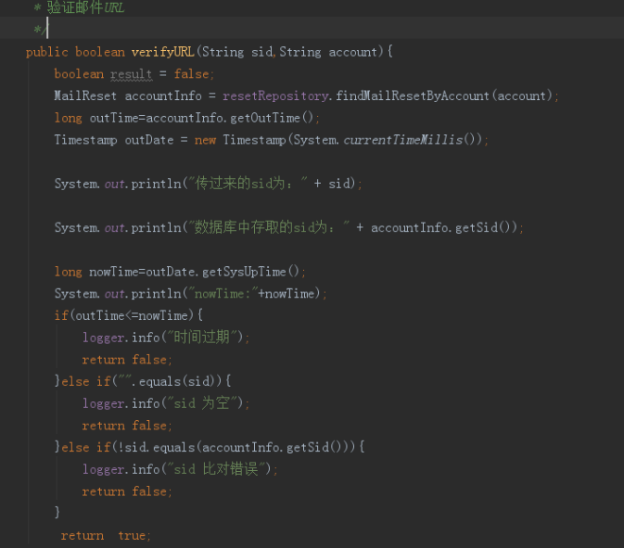The width and height of the screenshot is (624, 548).
Task: Click the 传过来的sid为 string literal
Action: pyautogui.click(x=248, y=184)
